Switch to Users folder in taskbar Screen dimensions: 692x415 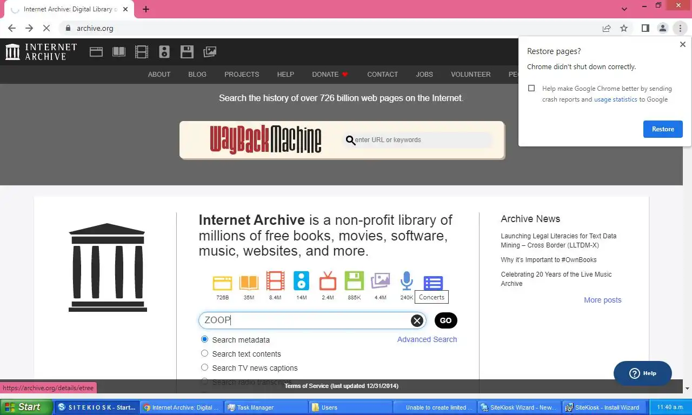351,407
